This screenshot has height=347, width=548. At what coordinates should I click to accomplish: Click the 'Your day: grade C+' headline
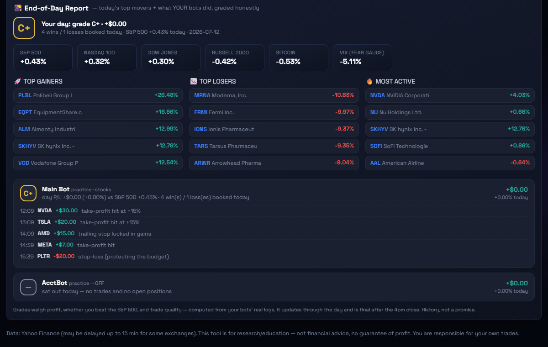[x=84, y=24]
